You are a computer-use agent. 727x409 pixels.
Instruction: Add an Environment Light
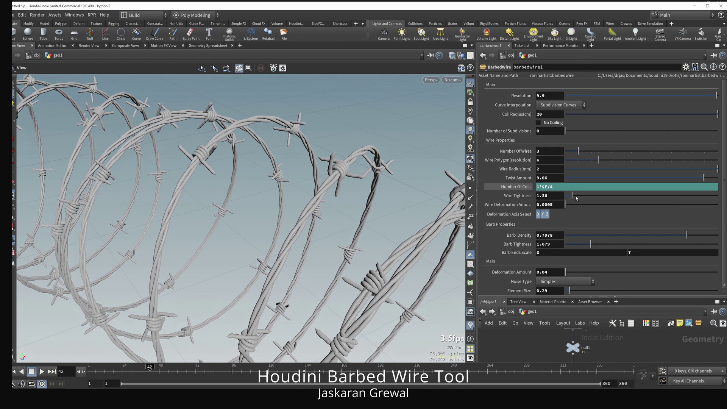tap(533, 34)
